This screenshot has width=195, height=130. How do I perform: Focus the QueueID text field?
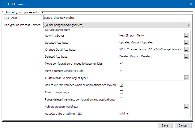[x=117, y=18]
